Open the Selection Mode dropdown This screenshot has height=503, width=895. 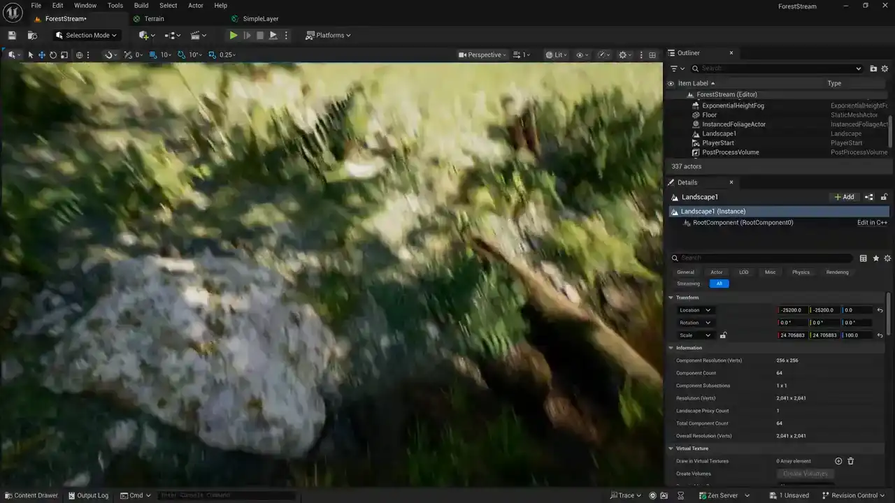pos(87,36)
